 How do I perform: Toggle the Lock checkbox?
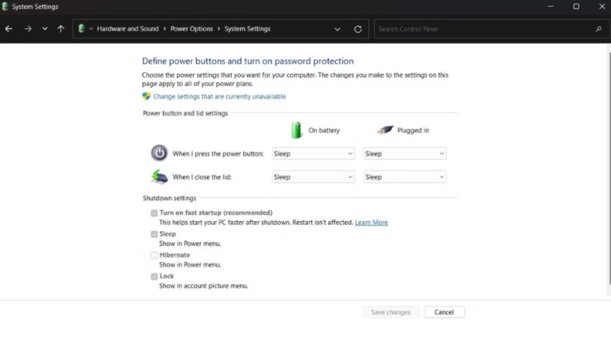tap(154, 277)
